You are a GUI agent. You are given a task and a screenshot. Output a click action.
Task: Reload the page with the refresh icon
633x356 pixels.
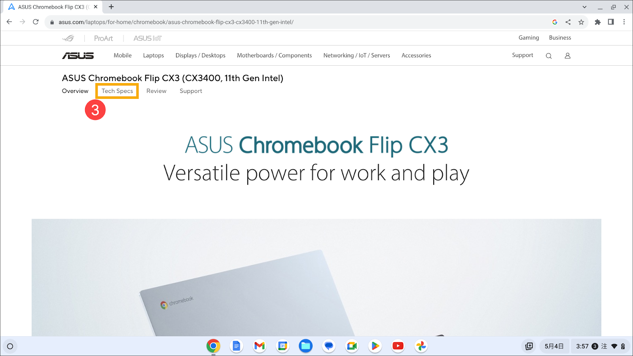36,22
